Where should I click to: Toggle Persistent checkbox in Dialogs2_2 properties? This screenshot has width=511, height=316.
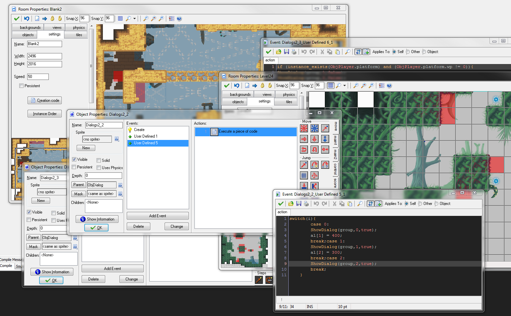click(x=74, y=167)
